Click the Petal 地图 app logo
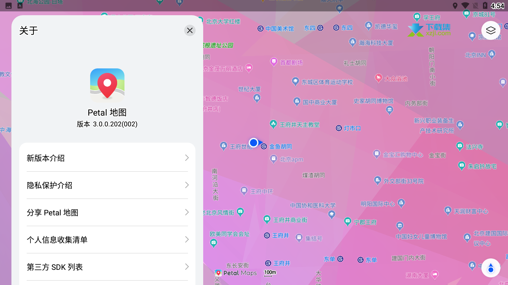The image size is (508, 285). pyautogui.click(x=107, y=85)
